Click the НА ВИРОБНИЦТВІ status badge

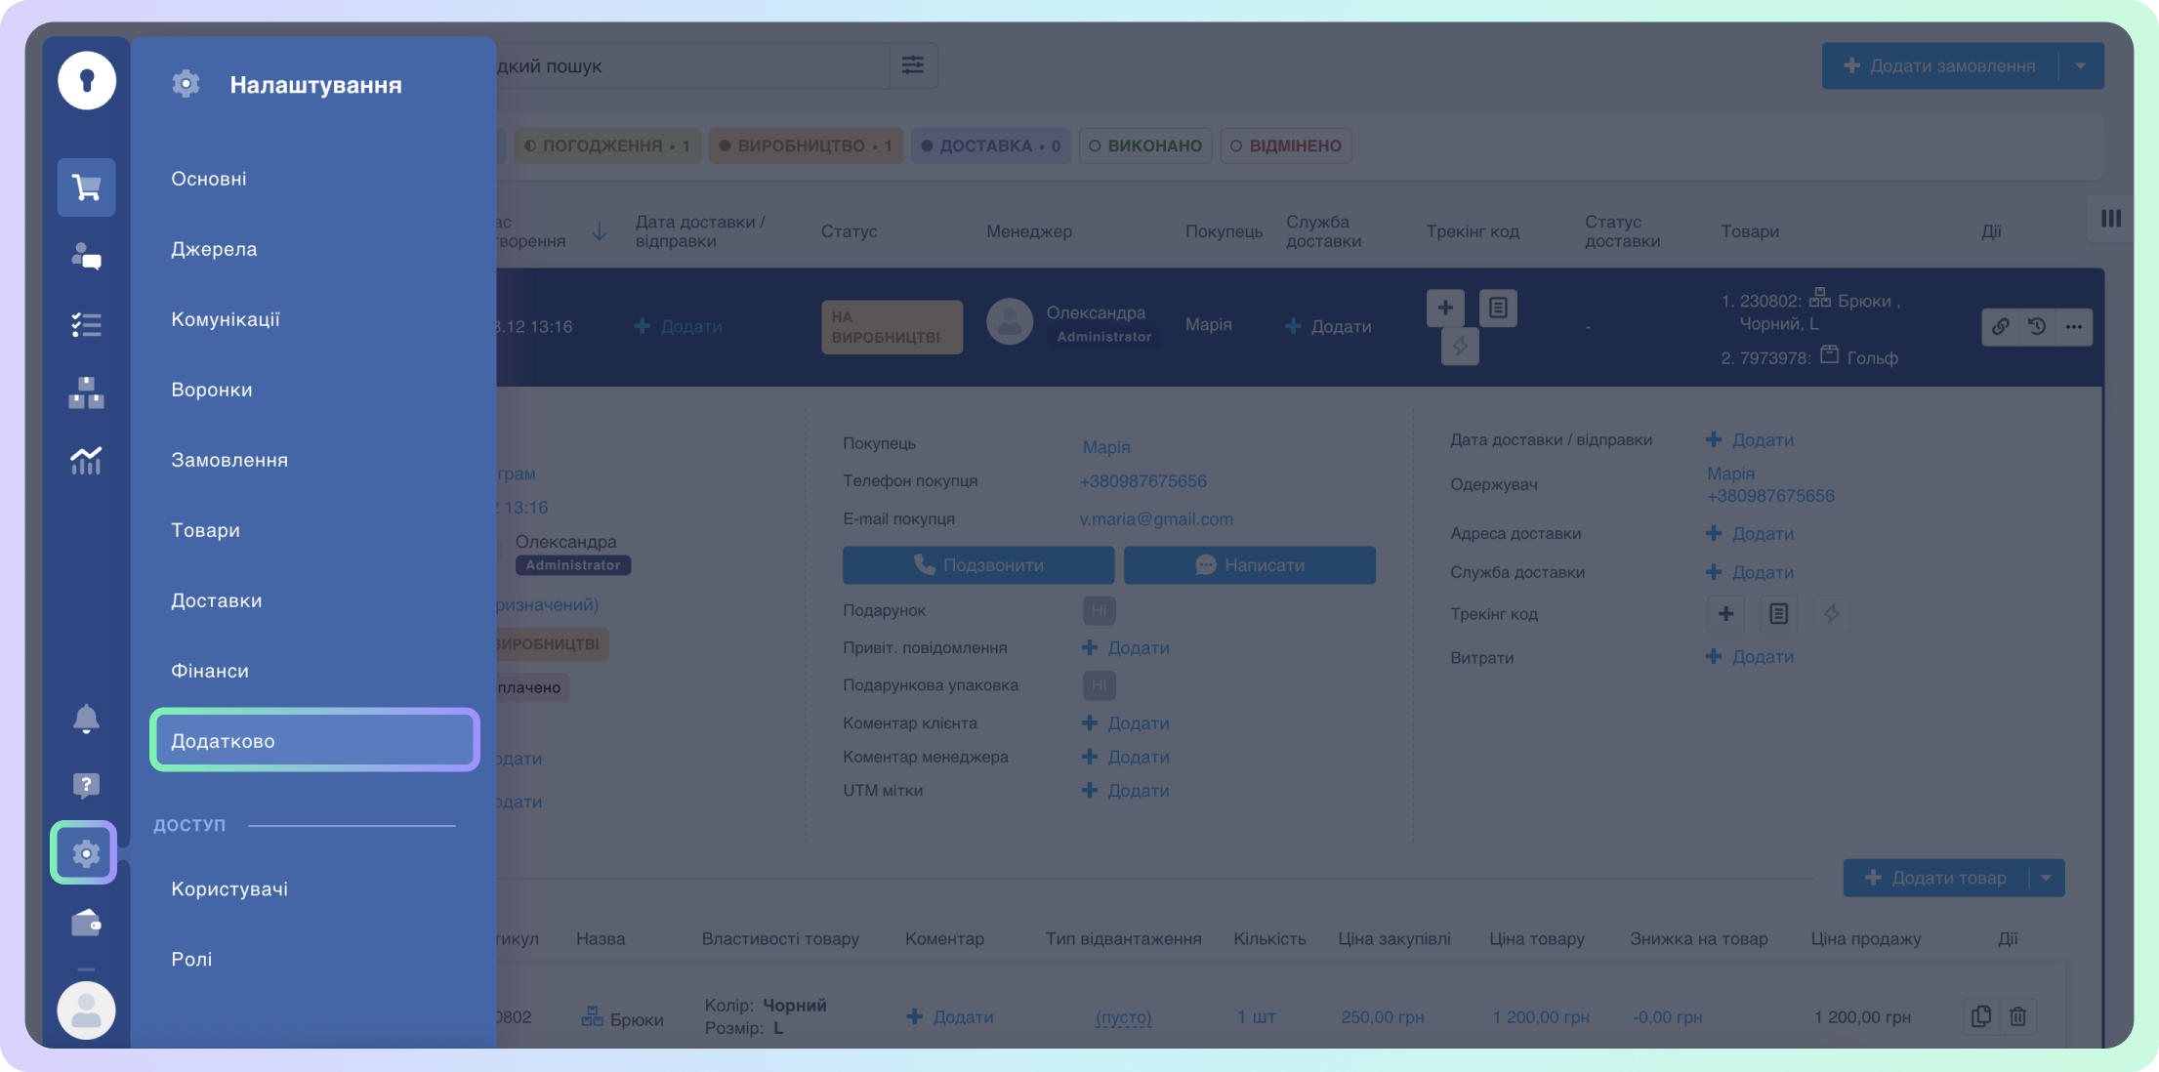tap(891, 327)
